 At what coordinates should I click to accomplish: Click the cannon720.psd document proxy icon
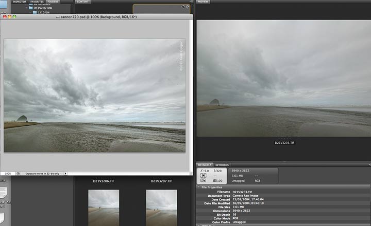(58, 17)
